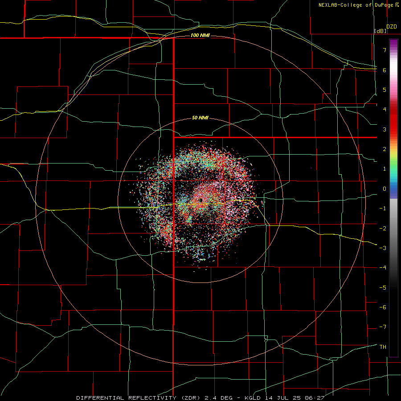Viewport: 401px width, 401px height.
Task: Click the DZD product label above the color scale
Action: point(392,27)
